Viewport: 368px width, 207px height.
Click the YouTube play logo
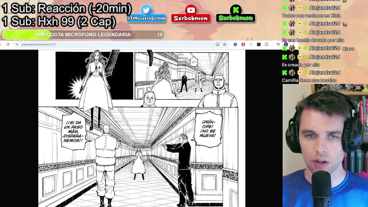(x=191, y=10)
